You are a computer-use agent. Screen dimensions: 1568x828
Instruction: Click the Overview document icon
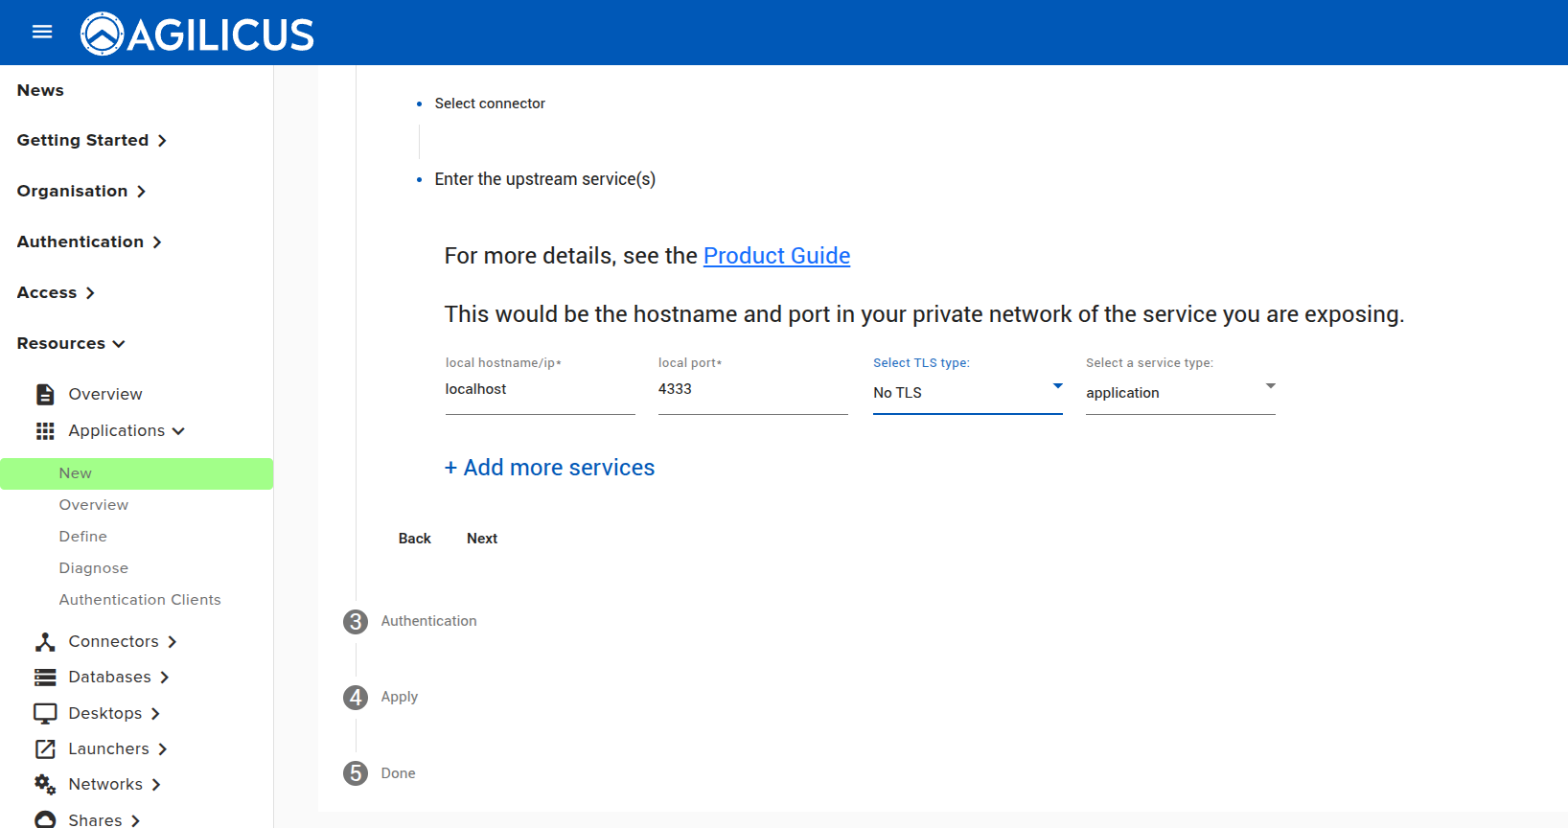45,394
